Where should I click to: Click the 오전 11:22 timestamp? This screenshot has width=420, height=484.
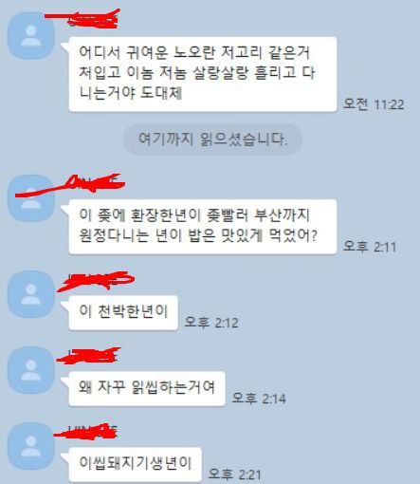[374, 104]
